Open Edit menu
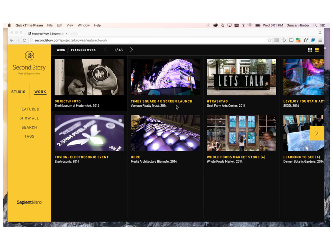333x250 pixels. click(x=60, y=25)
